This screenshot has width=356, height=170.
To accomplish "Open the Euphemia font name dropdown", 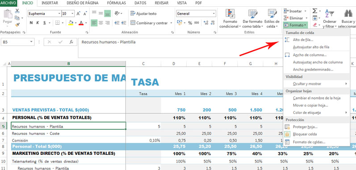I will point(59,13).
